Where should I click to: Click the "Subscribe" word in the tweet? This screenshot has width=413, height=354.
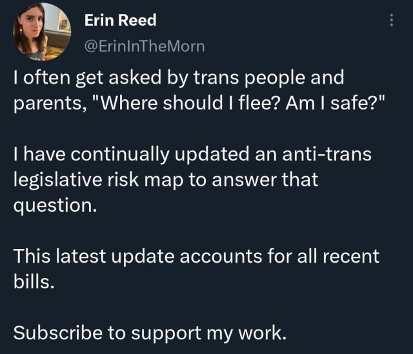coord(57,333)
